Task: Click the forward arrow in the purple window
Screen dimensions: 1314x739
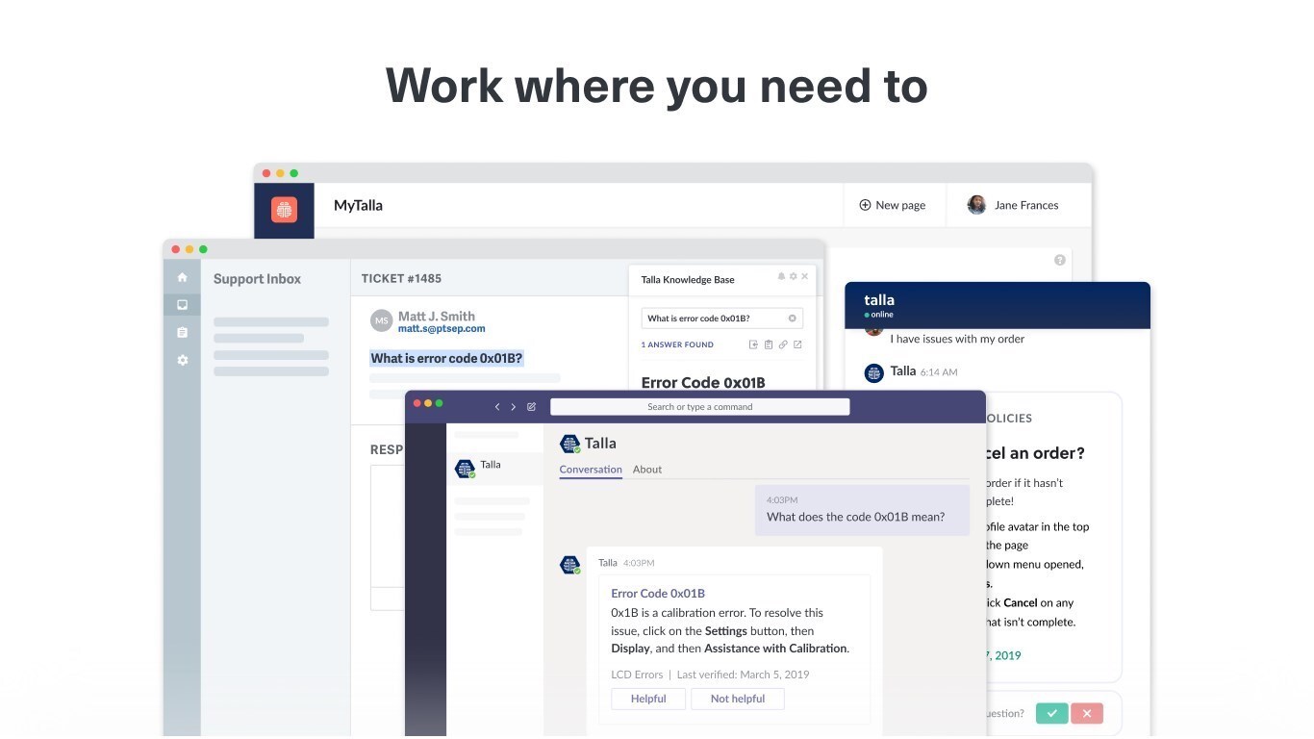Action: point(513,407)
